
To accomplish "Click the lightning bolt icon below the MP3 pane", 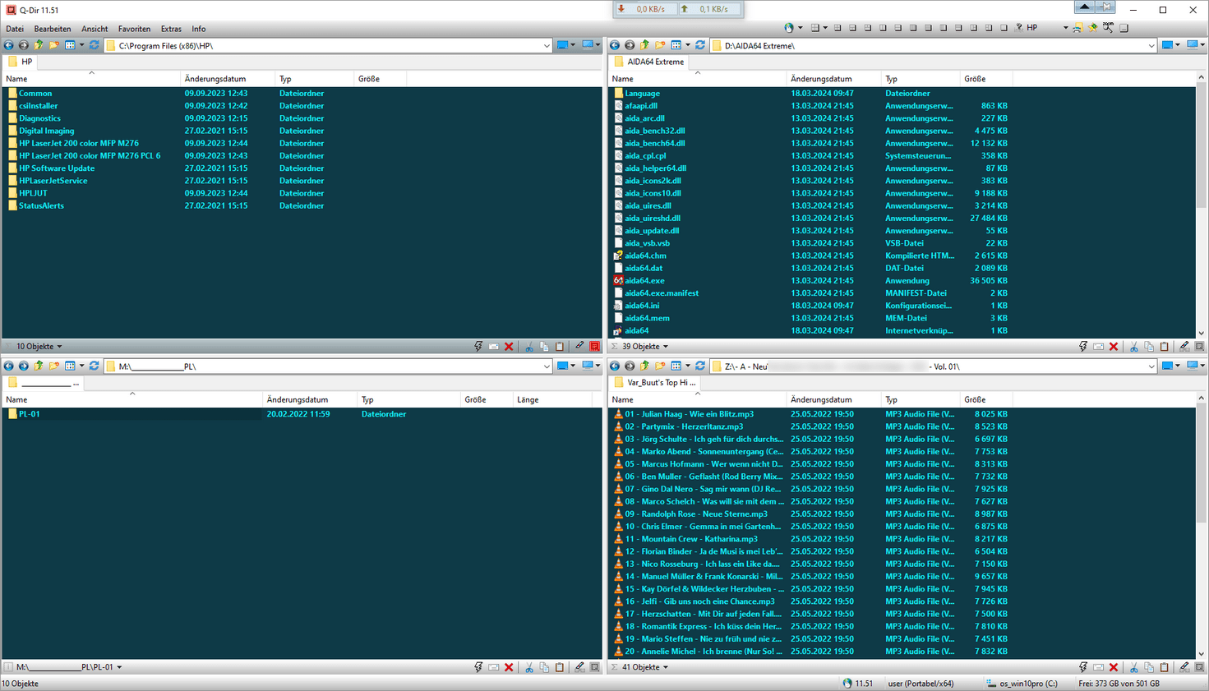I will 1082,667.
